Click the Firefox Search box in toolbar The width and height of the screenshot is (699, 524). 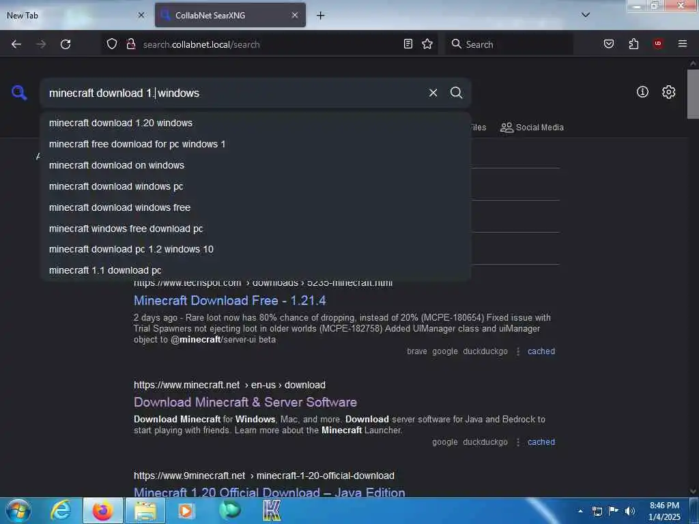coord(509,44)
